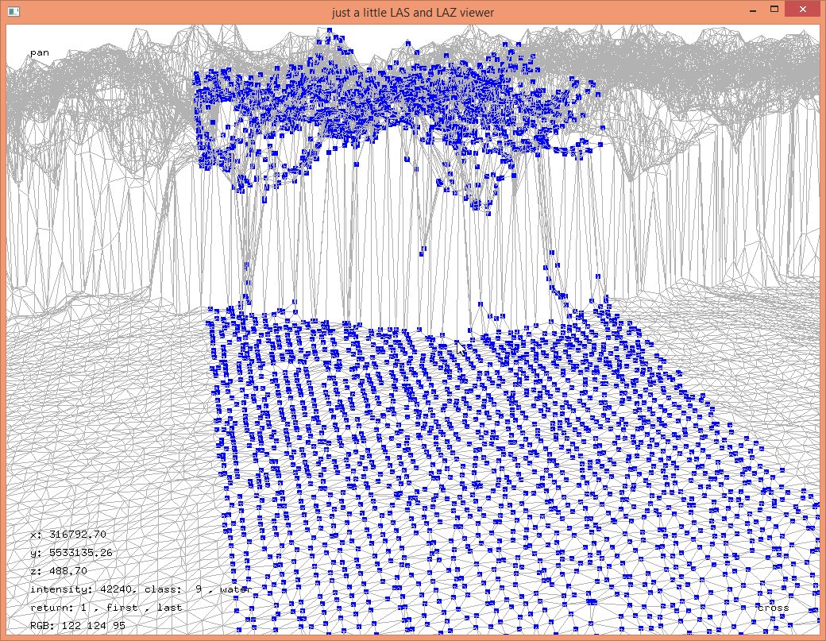Click the 'cross' label at bottom right

(x=773, y=608)
